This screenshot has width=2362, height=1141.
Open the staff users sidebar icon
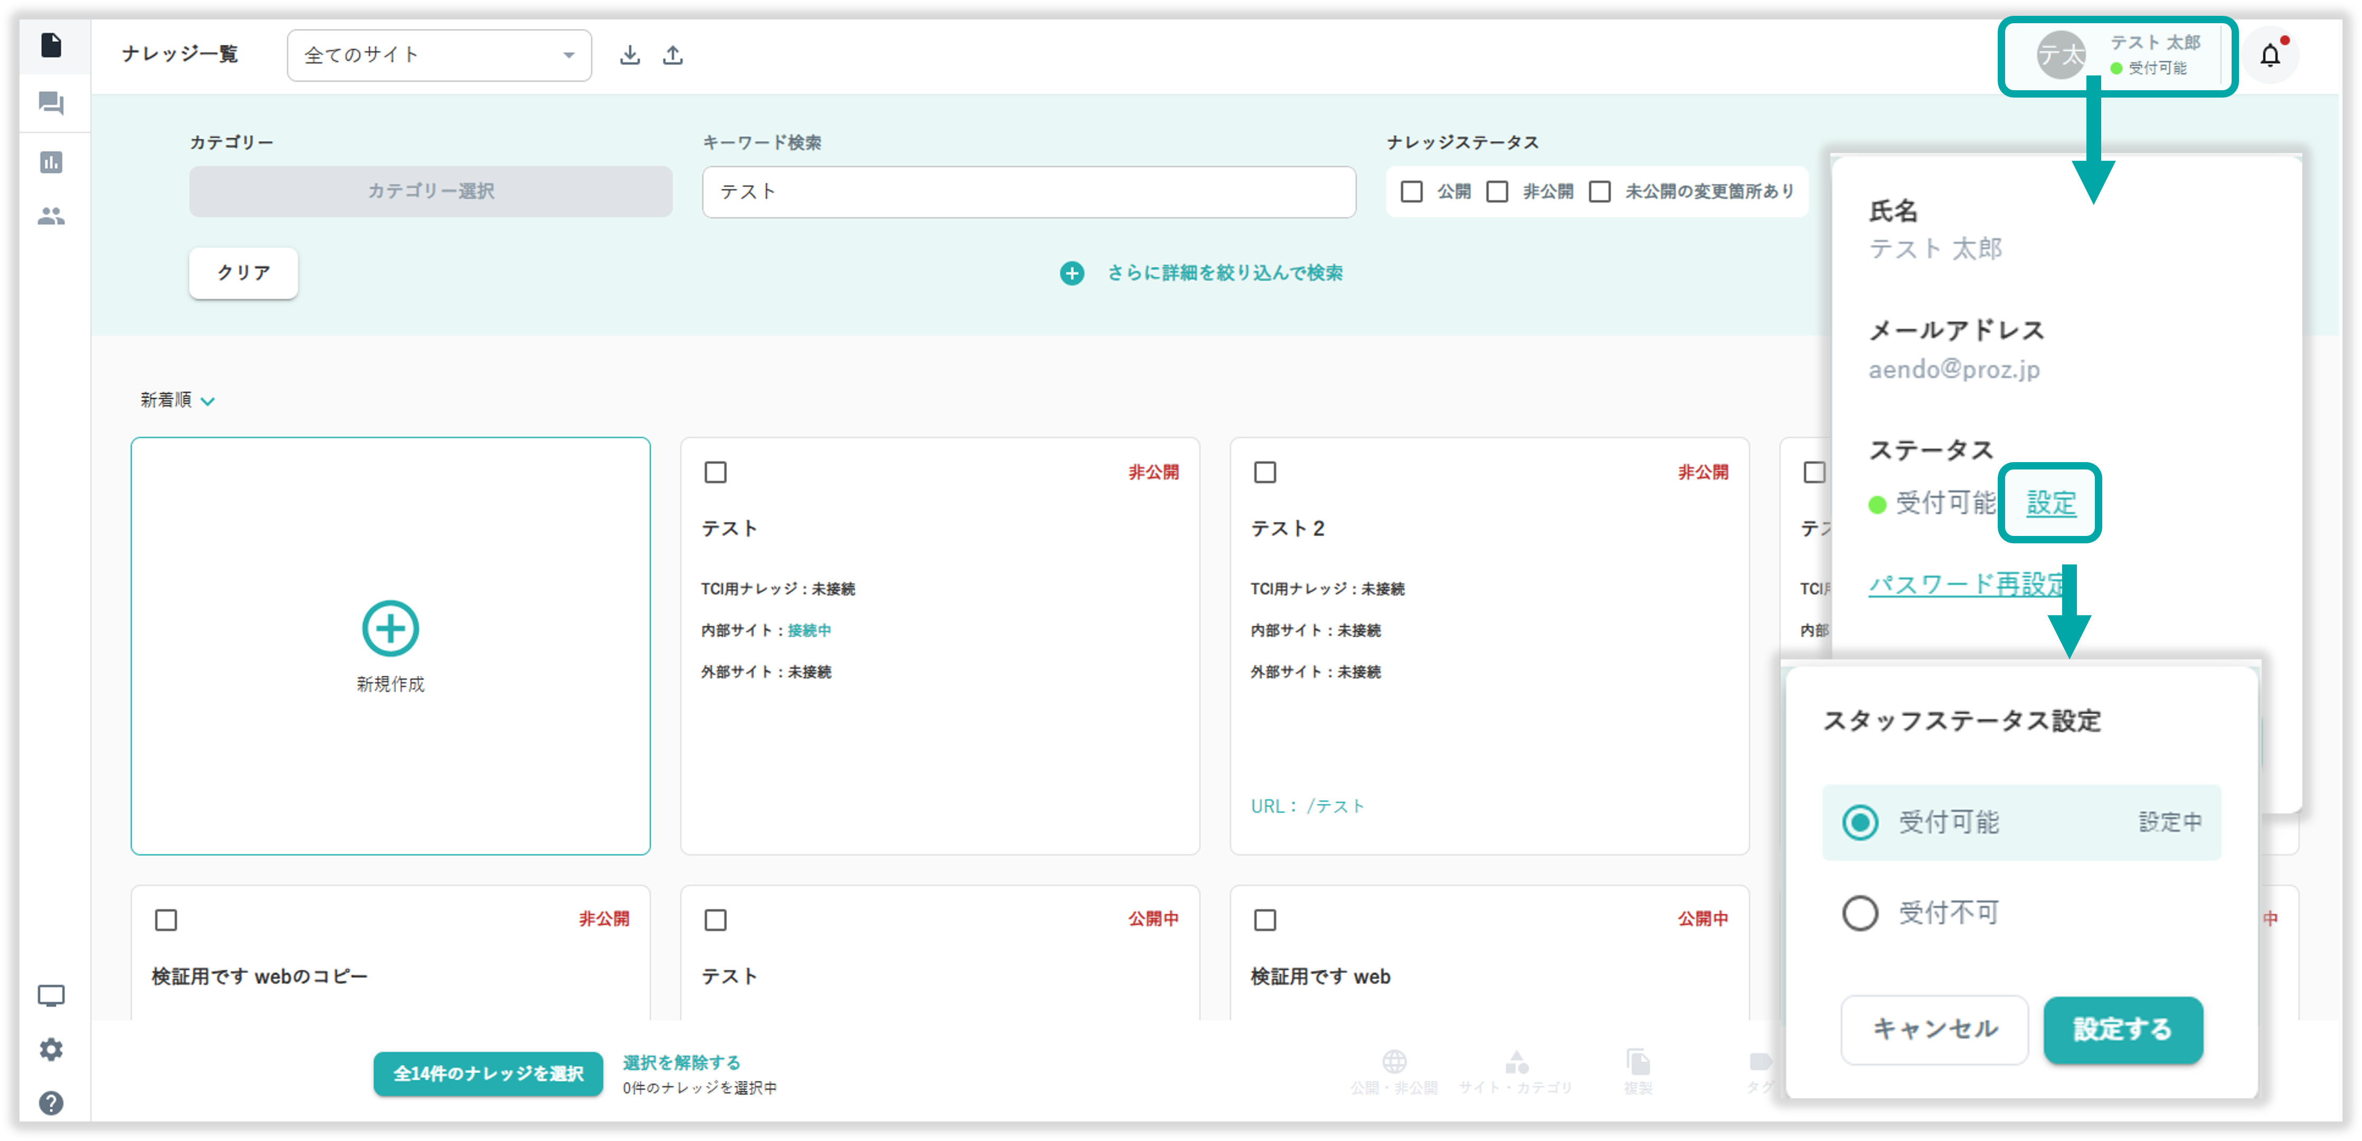(x=51, y=216)
